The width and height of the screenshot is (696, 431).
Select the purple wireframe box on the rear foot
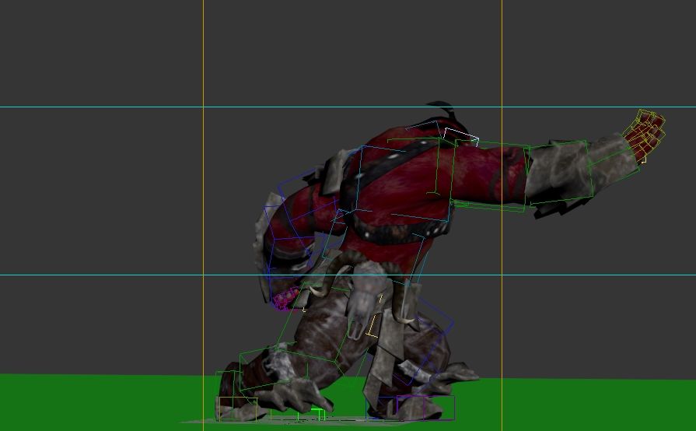[425, 408]
